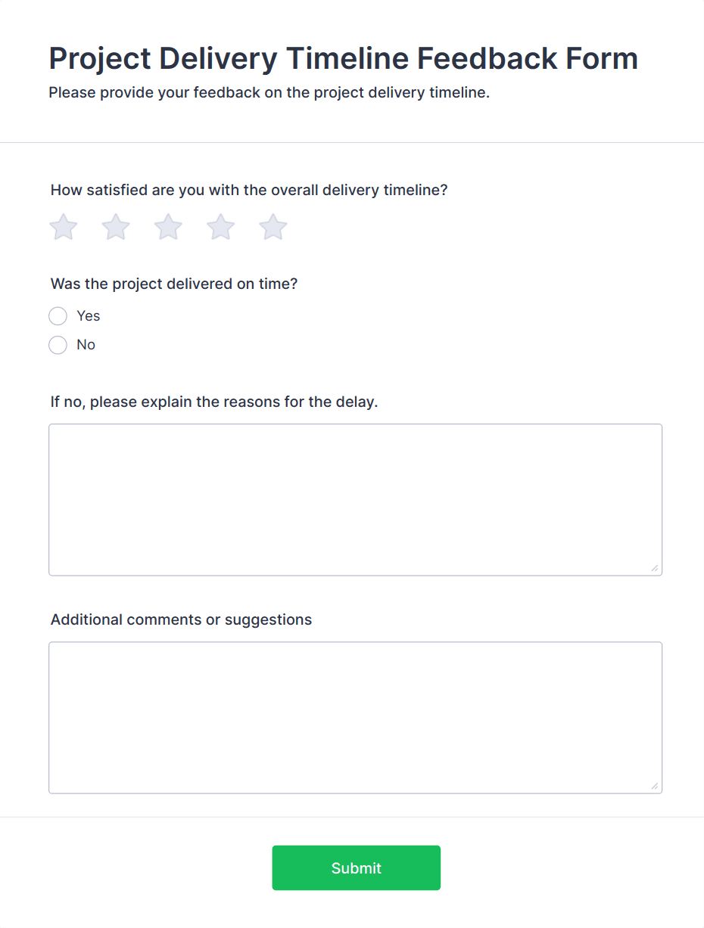Viewport: 704px width, 928px height.
Task: Click the on-time delivery question label
Action: 173,284
